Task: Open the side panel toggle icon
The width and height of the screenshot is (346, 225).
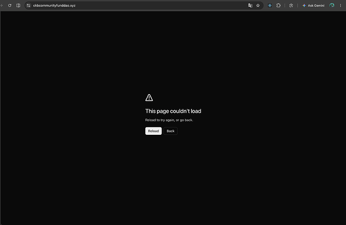Action: (x=19, y=6)
